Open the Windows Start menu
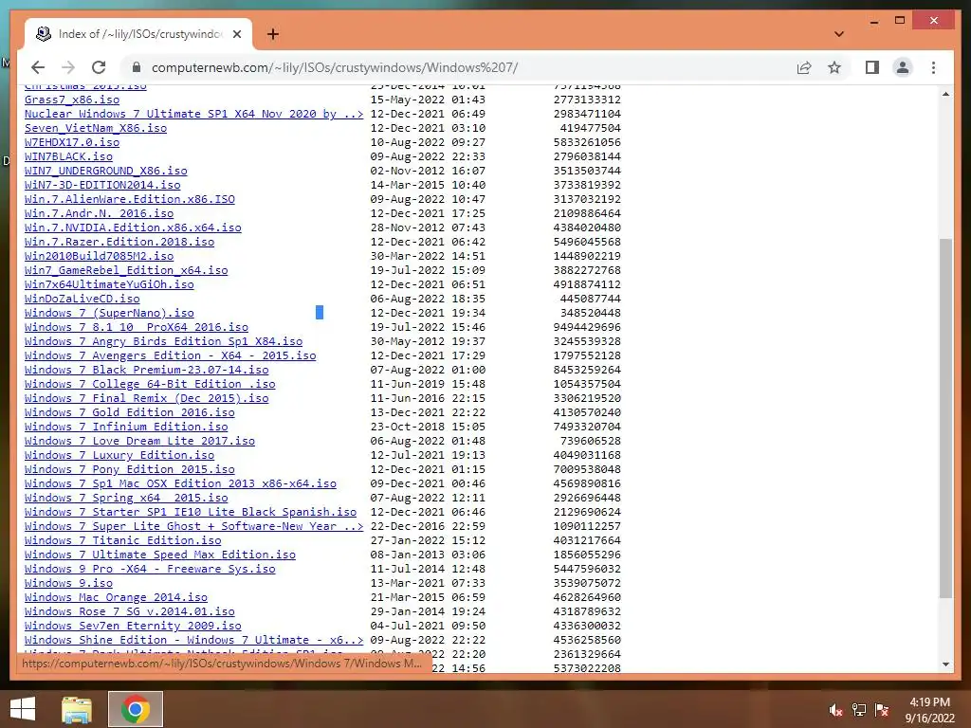The width and height of the screenshot is (971, 728). pyautogui.click(x=23, y=709)
